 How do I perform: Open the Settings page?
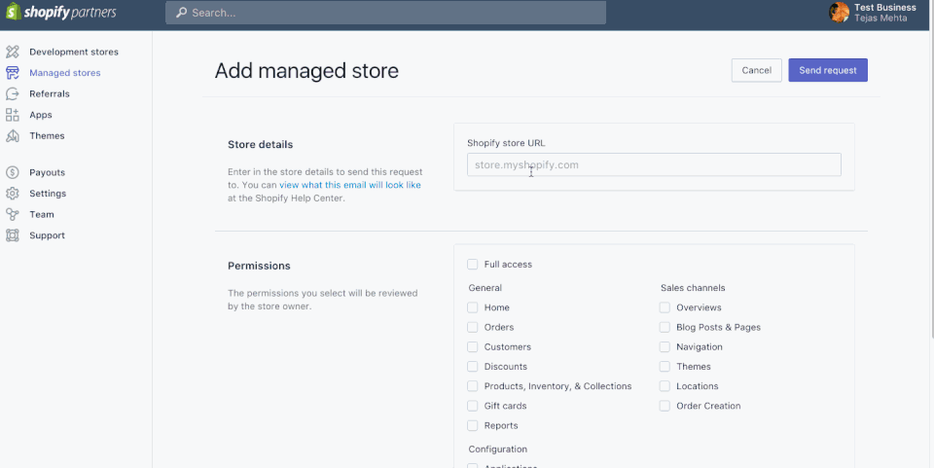pos(48,194)
